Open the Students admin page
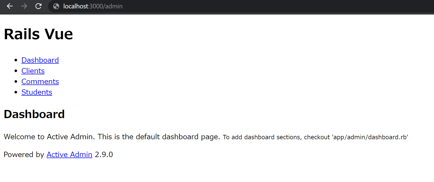434x182 pixels. [37, 92]
